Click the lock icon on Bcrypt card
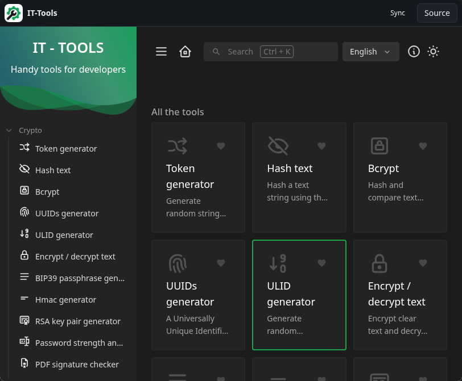This screenshot has width=462, height=381. tap(379, 146)
